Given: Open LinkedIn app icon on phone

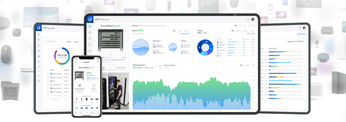Looking at the screenshot, I should coord(82,108).
